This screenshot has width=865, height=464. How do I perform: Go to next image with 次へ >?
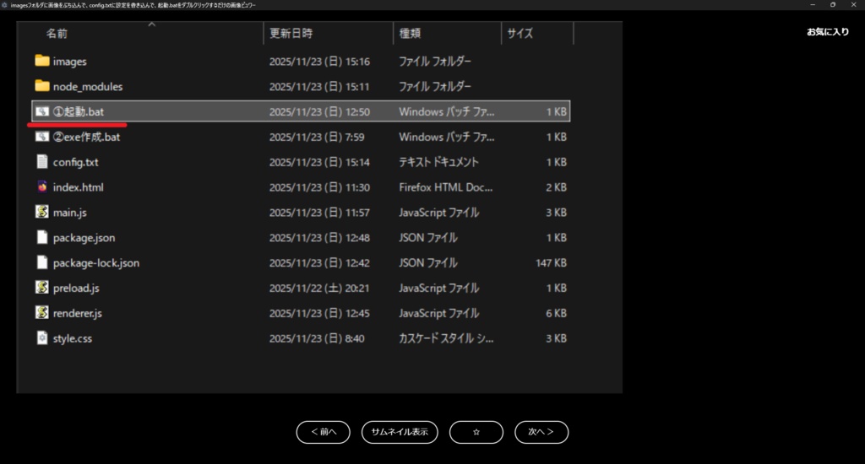coord(541,432)
